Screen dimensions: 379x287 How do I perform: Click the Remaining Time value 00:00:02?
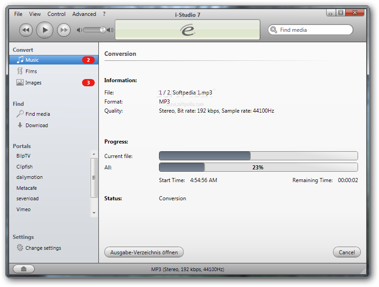tap(348, 180)
